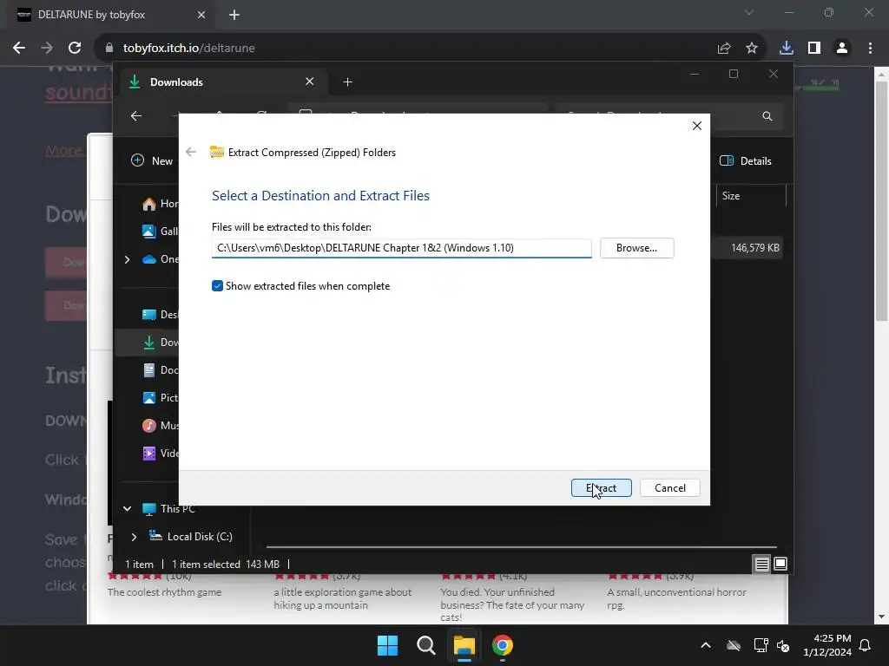Click the OneDrive cloud icon
The height and width of the screenshot is (666, 889).
[149, 259]
